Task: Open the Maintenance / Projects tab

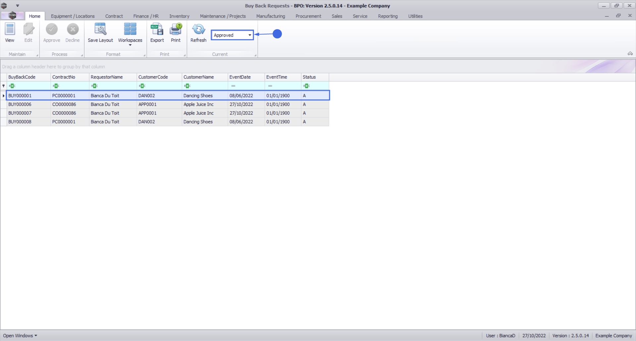Action: [x=223, y=16]
